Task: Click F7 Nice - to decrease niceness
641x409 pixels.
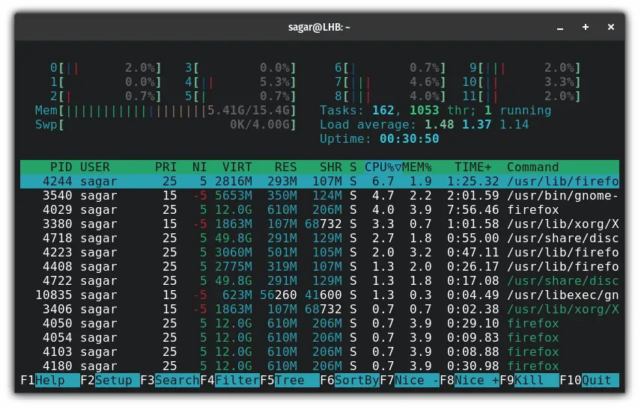Action: pyautogui.click(x=409, y=380)
